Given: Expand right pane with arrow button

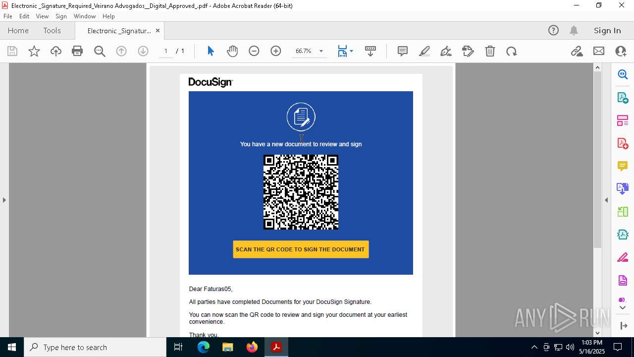Looking at the screenshot, I should coord(623,326).
